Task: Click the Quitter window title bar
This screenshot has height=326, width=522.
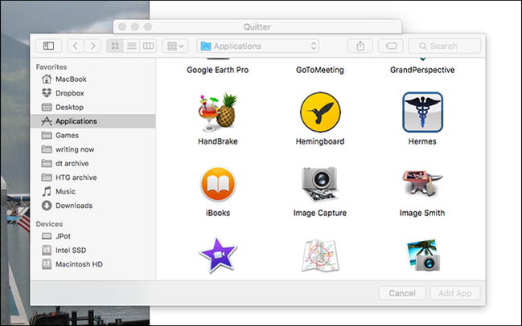Action: [257, 26]
